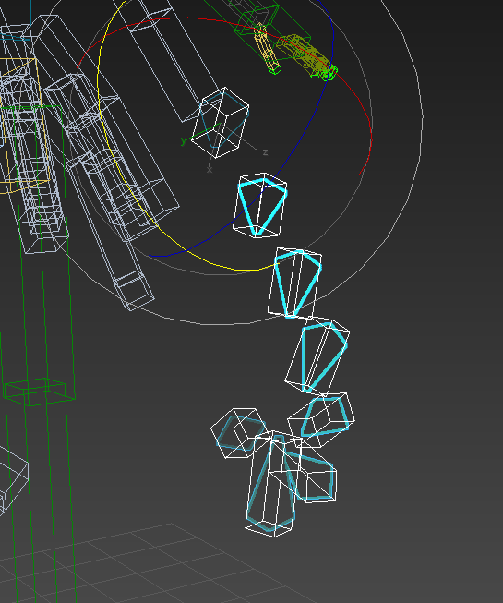Select the orange-yellow small bone near the top

click(x=266, y=49)
